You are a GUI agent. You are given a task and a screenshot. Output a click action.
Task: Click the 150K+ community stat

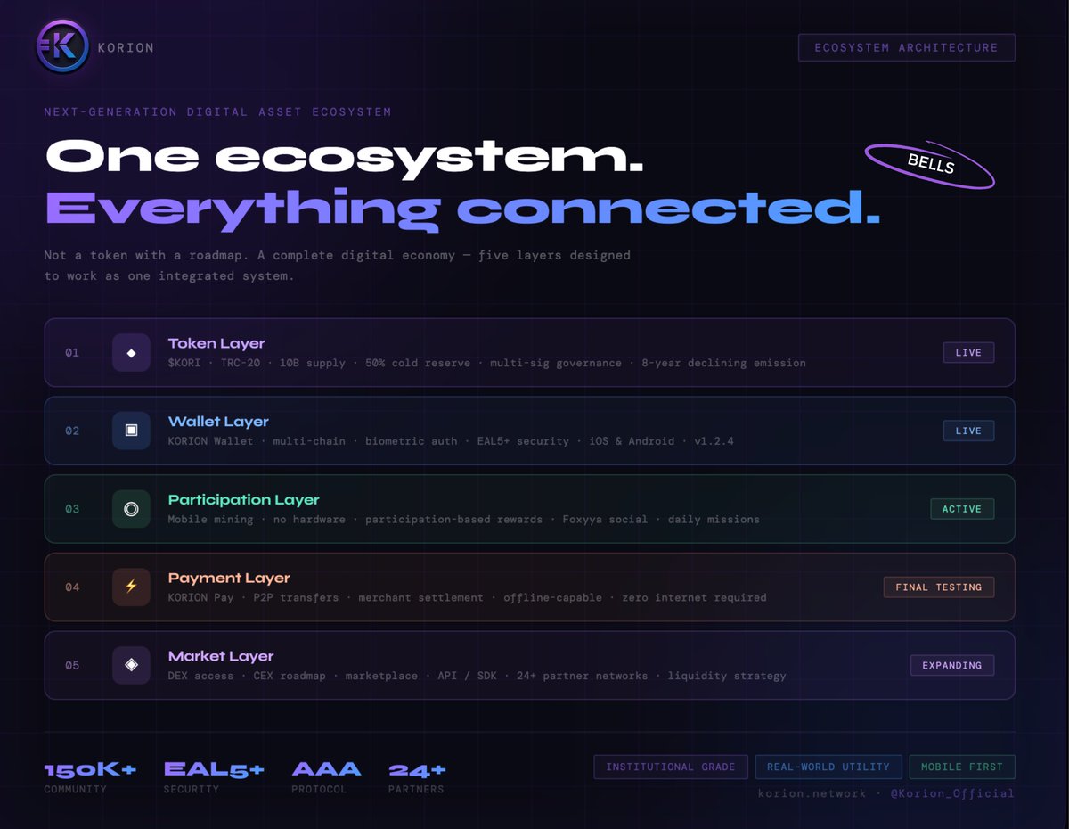(x=90, y=776)
